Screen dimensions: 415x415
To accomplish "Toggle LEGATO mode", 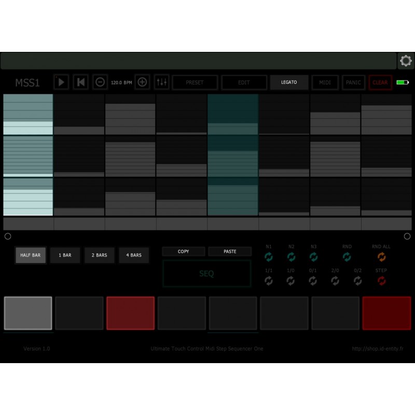I will click(x=289, y=82).
